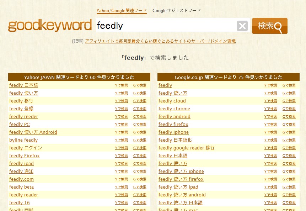Click 'Gで検索' beside 'feedly chrome'
The image size is (306, 211).
(289, 109)
